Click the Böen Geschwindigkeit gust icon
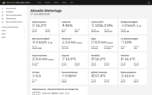The image size is (152, 95). click(x=34, y=42)
